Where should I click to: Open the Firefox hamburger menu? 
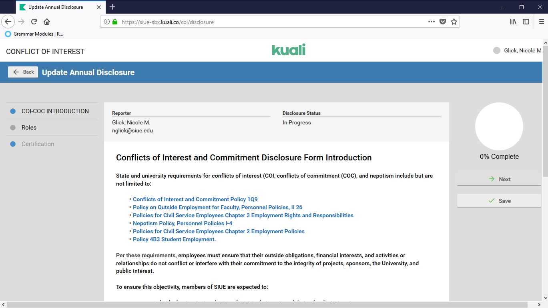pyautogui.click(x=541, y=22)
